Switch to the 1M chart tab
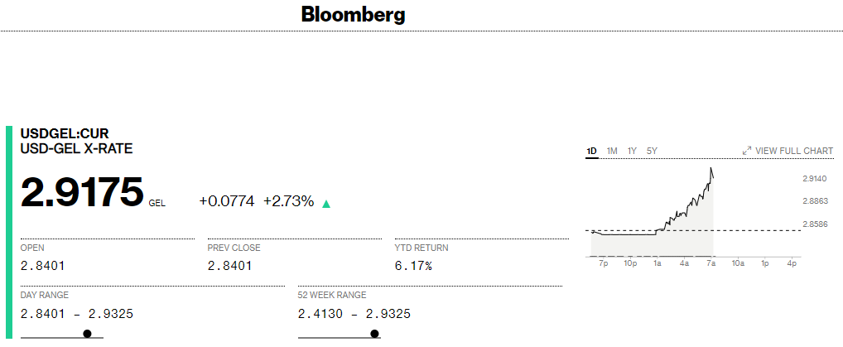The height and width of the screenshot is (347, 843). (x=612, y=151)
